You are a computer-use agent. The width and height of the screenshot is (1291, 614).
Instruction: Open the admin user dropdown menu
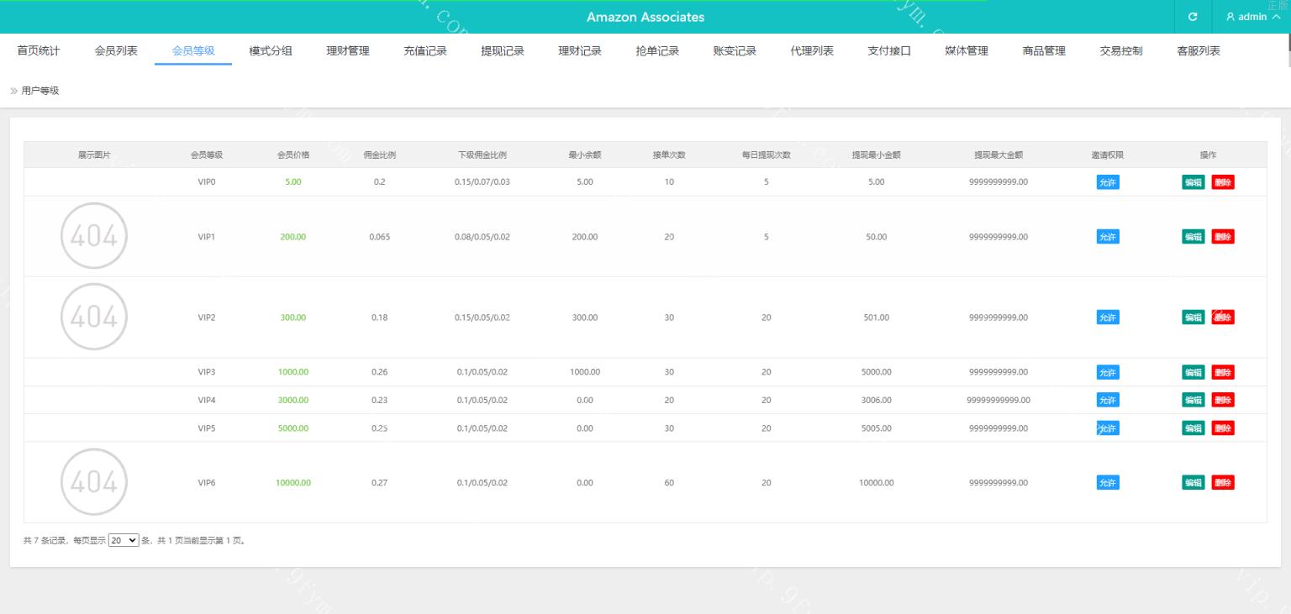[x=1252, y=17]
